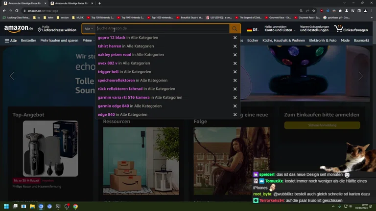The height and width of the screenshot is (211, 376).
Task: Select 'garmin varia rtl 516 kamera' suggestion
Action: coord(140,97)
